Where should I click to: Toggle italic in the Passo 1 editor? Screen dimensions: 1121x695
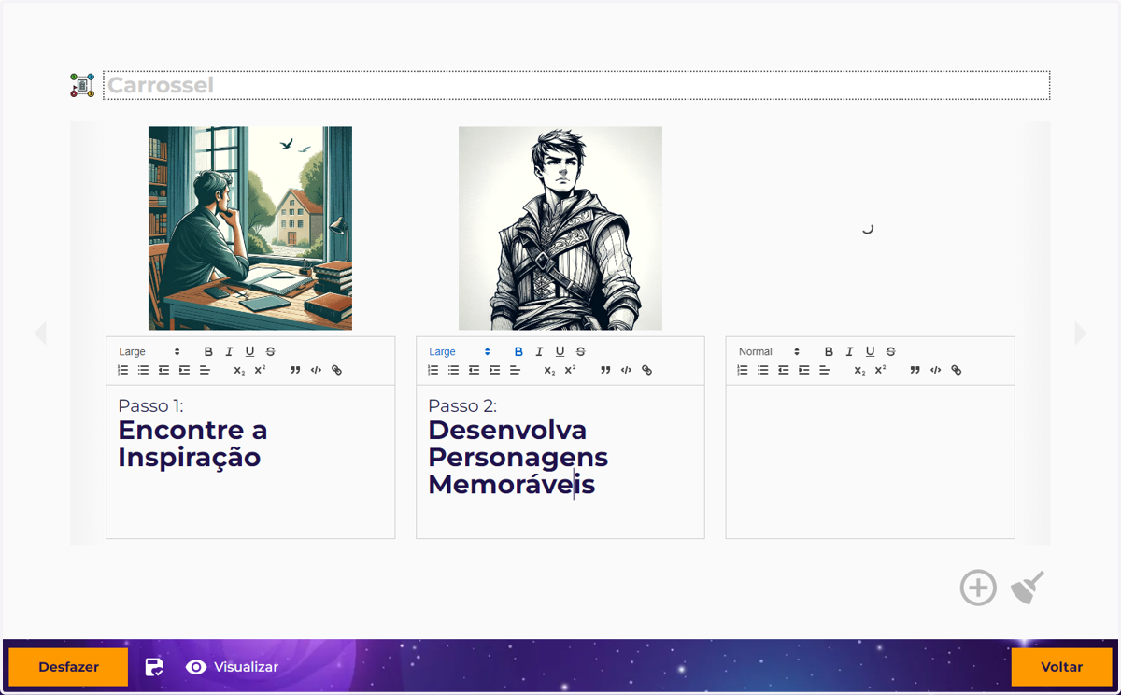(x=229, y=352)
